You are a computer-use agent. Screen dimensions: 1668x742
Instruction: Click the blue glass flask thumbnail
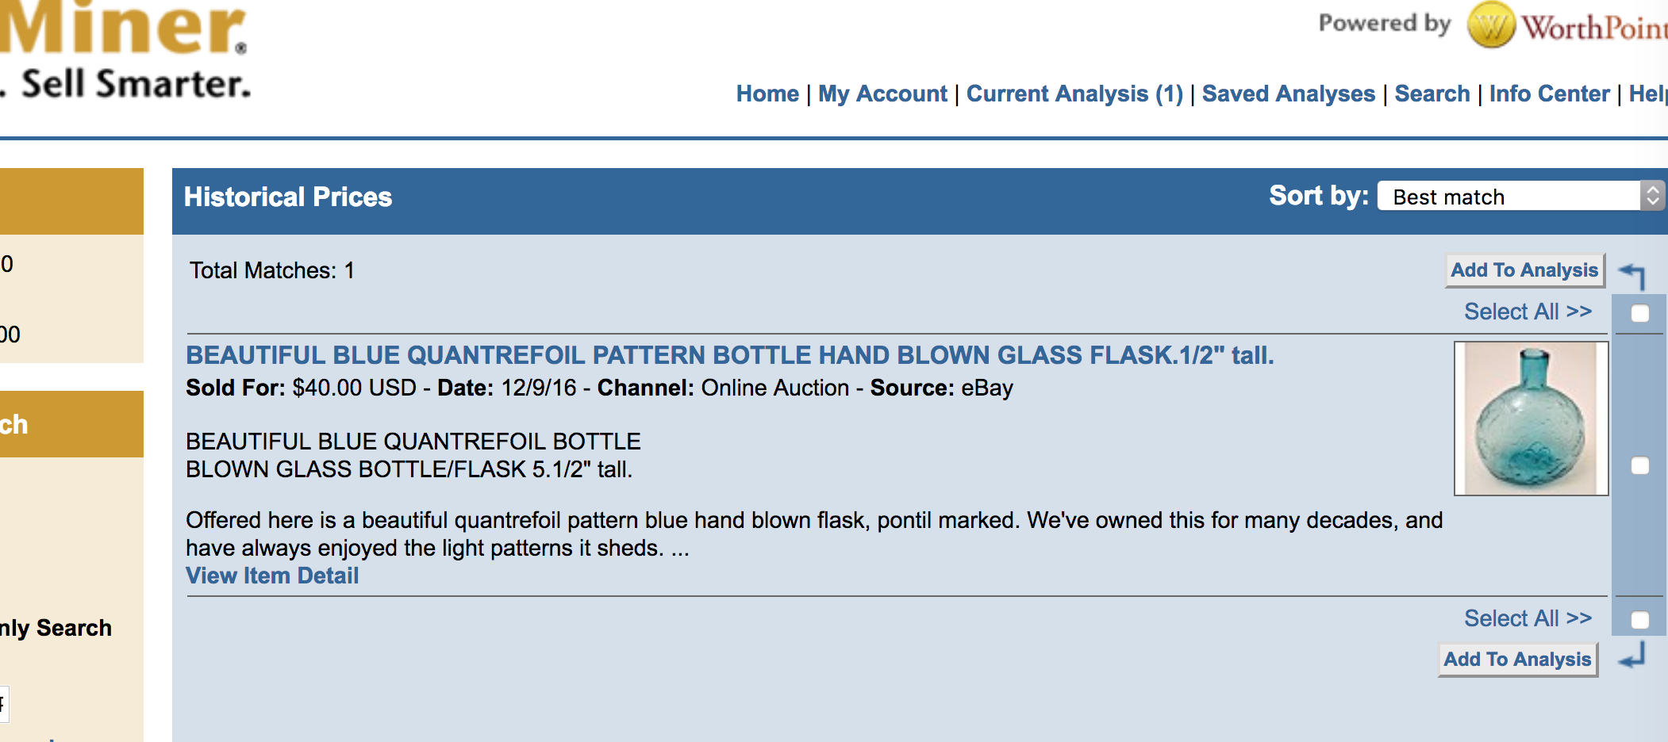coord(1531,419)
